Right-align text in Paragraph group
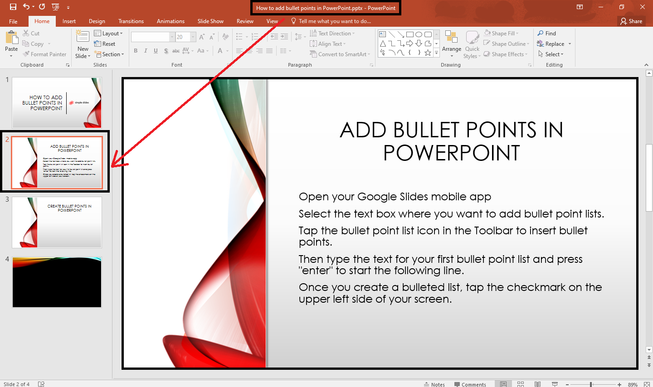Image resolution: width=653 pixels, height=387 pixels. pos(259,51)
